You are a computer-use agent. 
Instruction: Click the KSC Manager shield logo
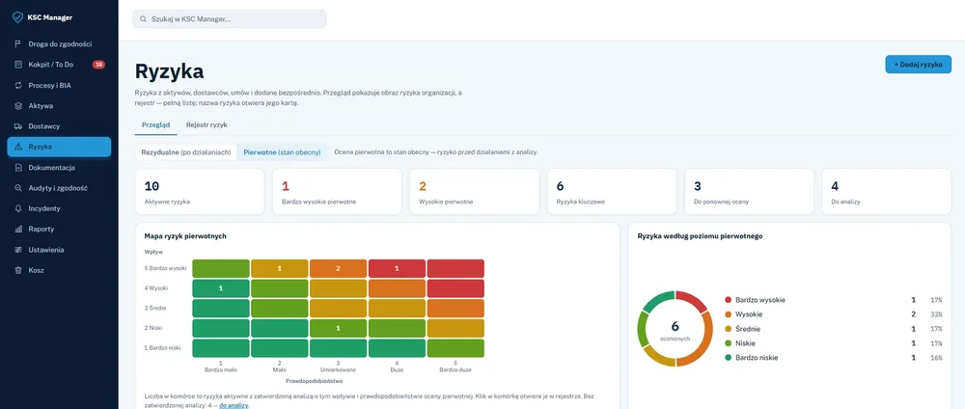(17, 17)
